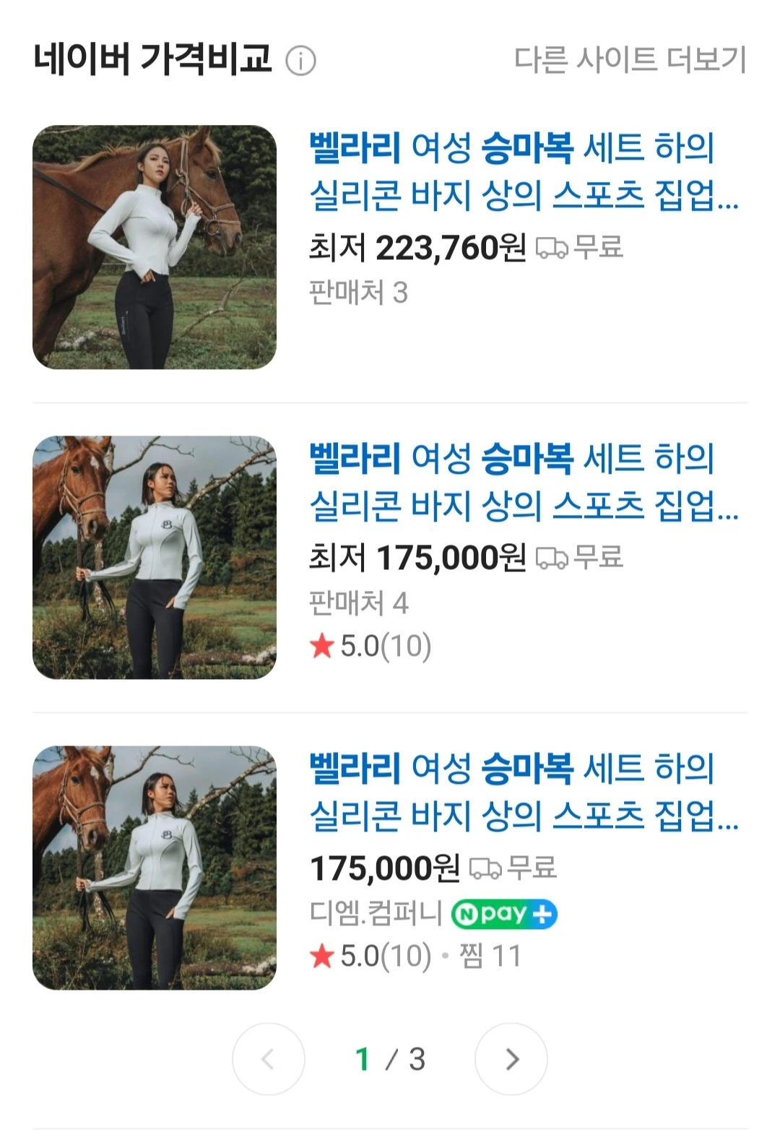Image resolution: width=780 pixels, height=1140 pixels.
Task: View 판매처 4 seller list
Action: point(358,603)
